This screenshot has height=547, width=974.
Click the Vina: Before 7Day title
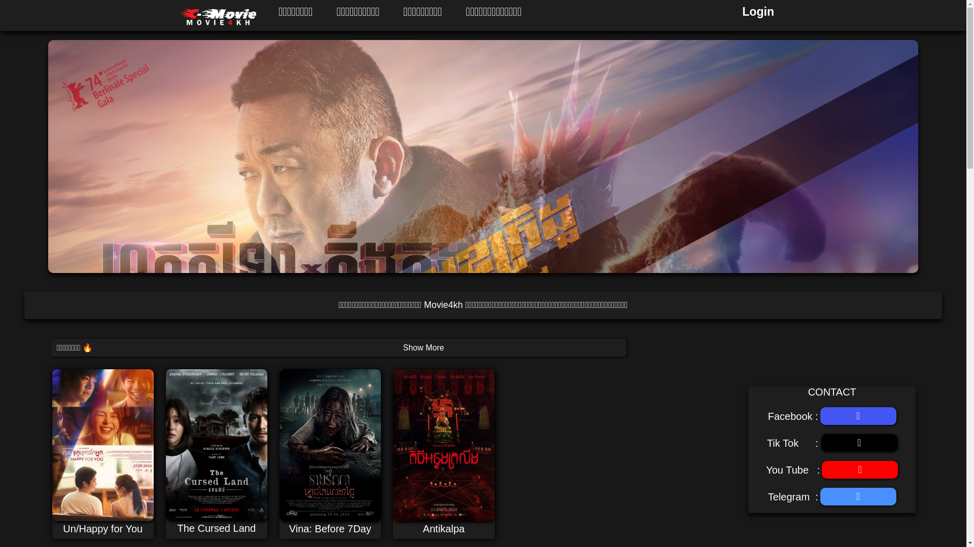click(x=330, y=529)
